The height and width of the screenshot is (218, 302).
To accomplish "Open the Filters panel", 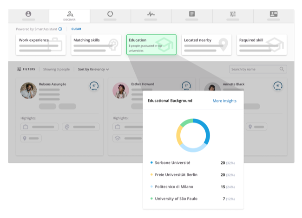I will (x=26, y=69).
